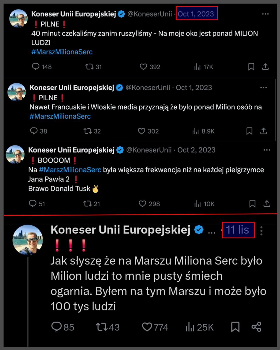Reply to the tweet with 148 comments
This screenshot has width=280, height=350.
point(36,66)
